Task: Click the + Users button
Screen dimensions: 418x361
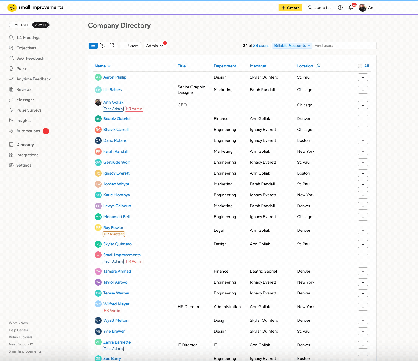Action: click(130, 46)
